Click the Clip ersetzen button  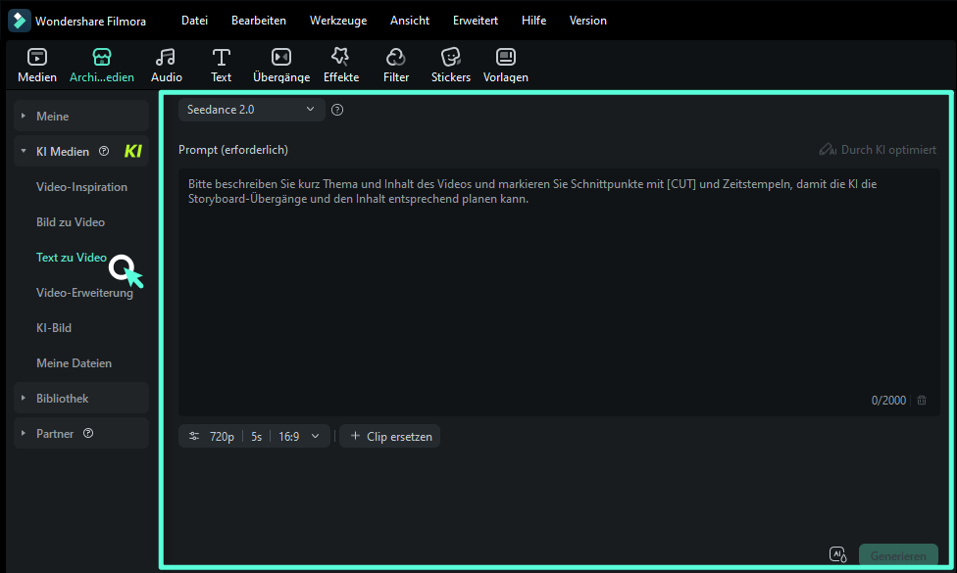point(390,437)
